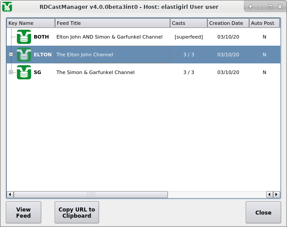Click the horizontal scrollbar handle
Viewport: 287px width, 227px height.
pyautogui.click(x=91, y=194)
